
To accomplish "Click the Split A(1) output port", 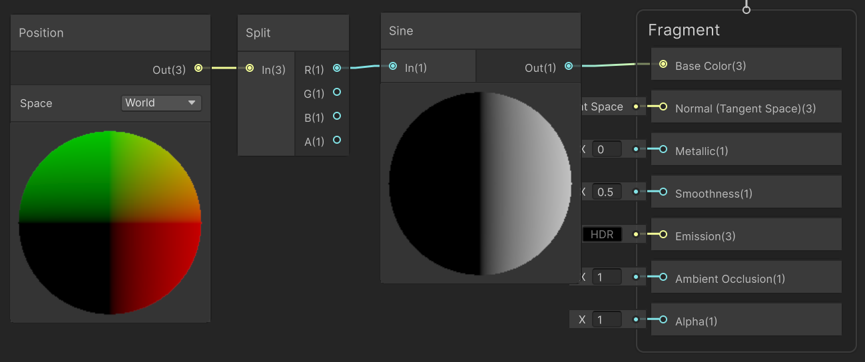I will (x=337, y=140).
